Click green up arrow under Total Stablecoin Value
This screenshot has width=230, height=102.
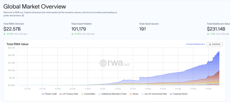pos(208,34)
